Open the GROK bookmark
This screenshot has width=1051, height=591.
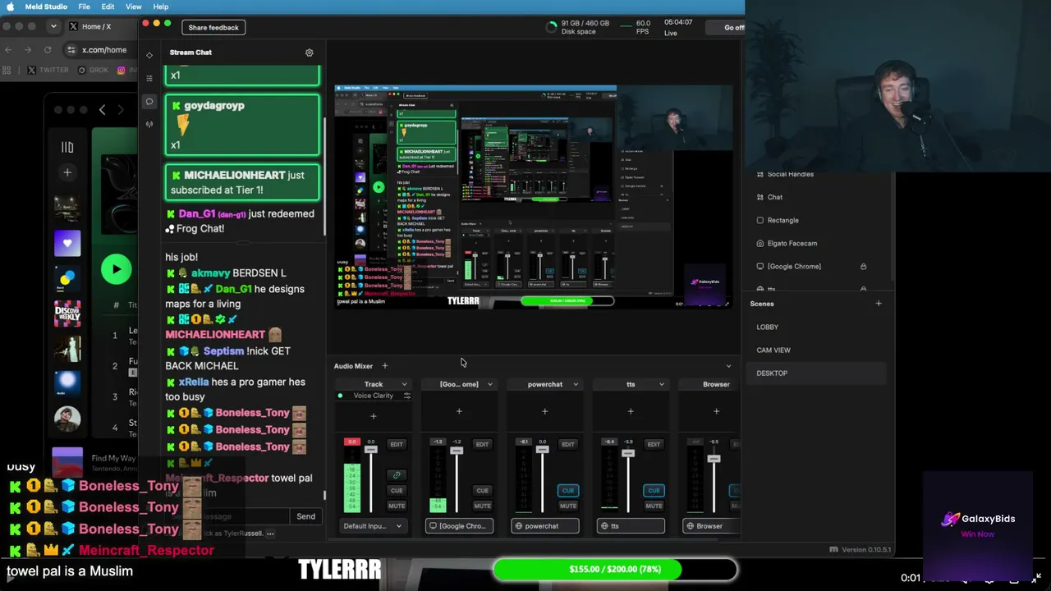coord(94,71)
